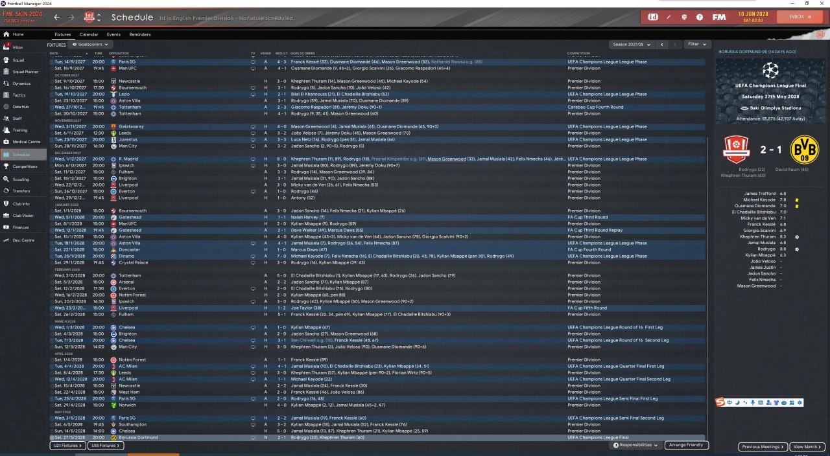Sort by the COMPETITION column header

pos(578,53)
